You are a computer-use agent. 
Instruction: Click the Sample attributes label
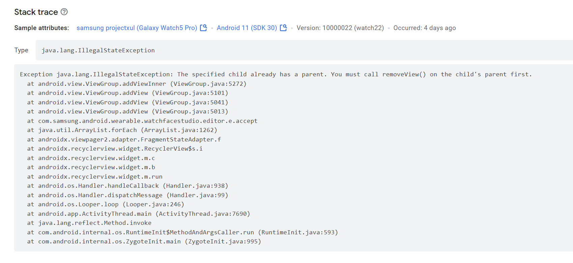pos(41,28)
